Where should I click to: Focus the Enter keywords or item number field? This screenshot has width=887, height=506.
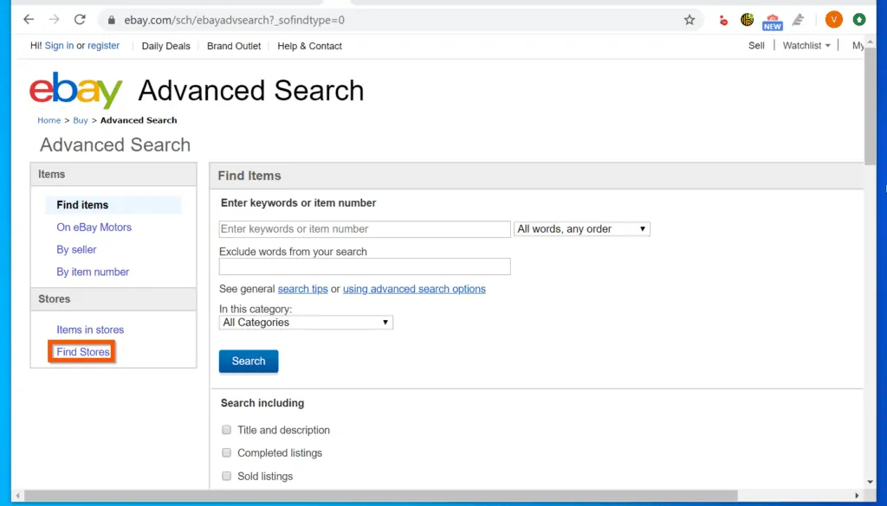(x=365, y=229)
